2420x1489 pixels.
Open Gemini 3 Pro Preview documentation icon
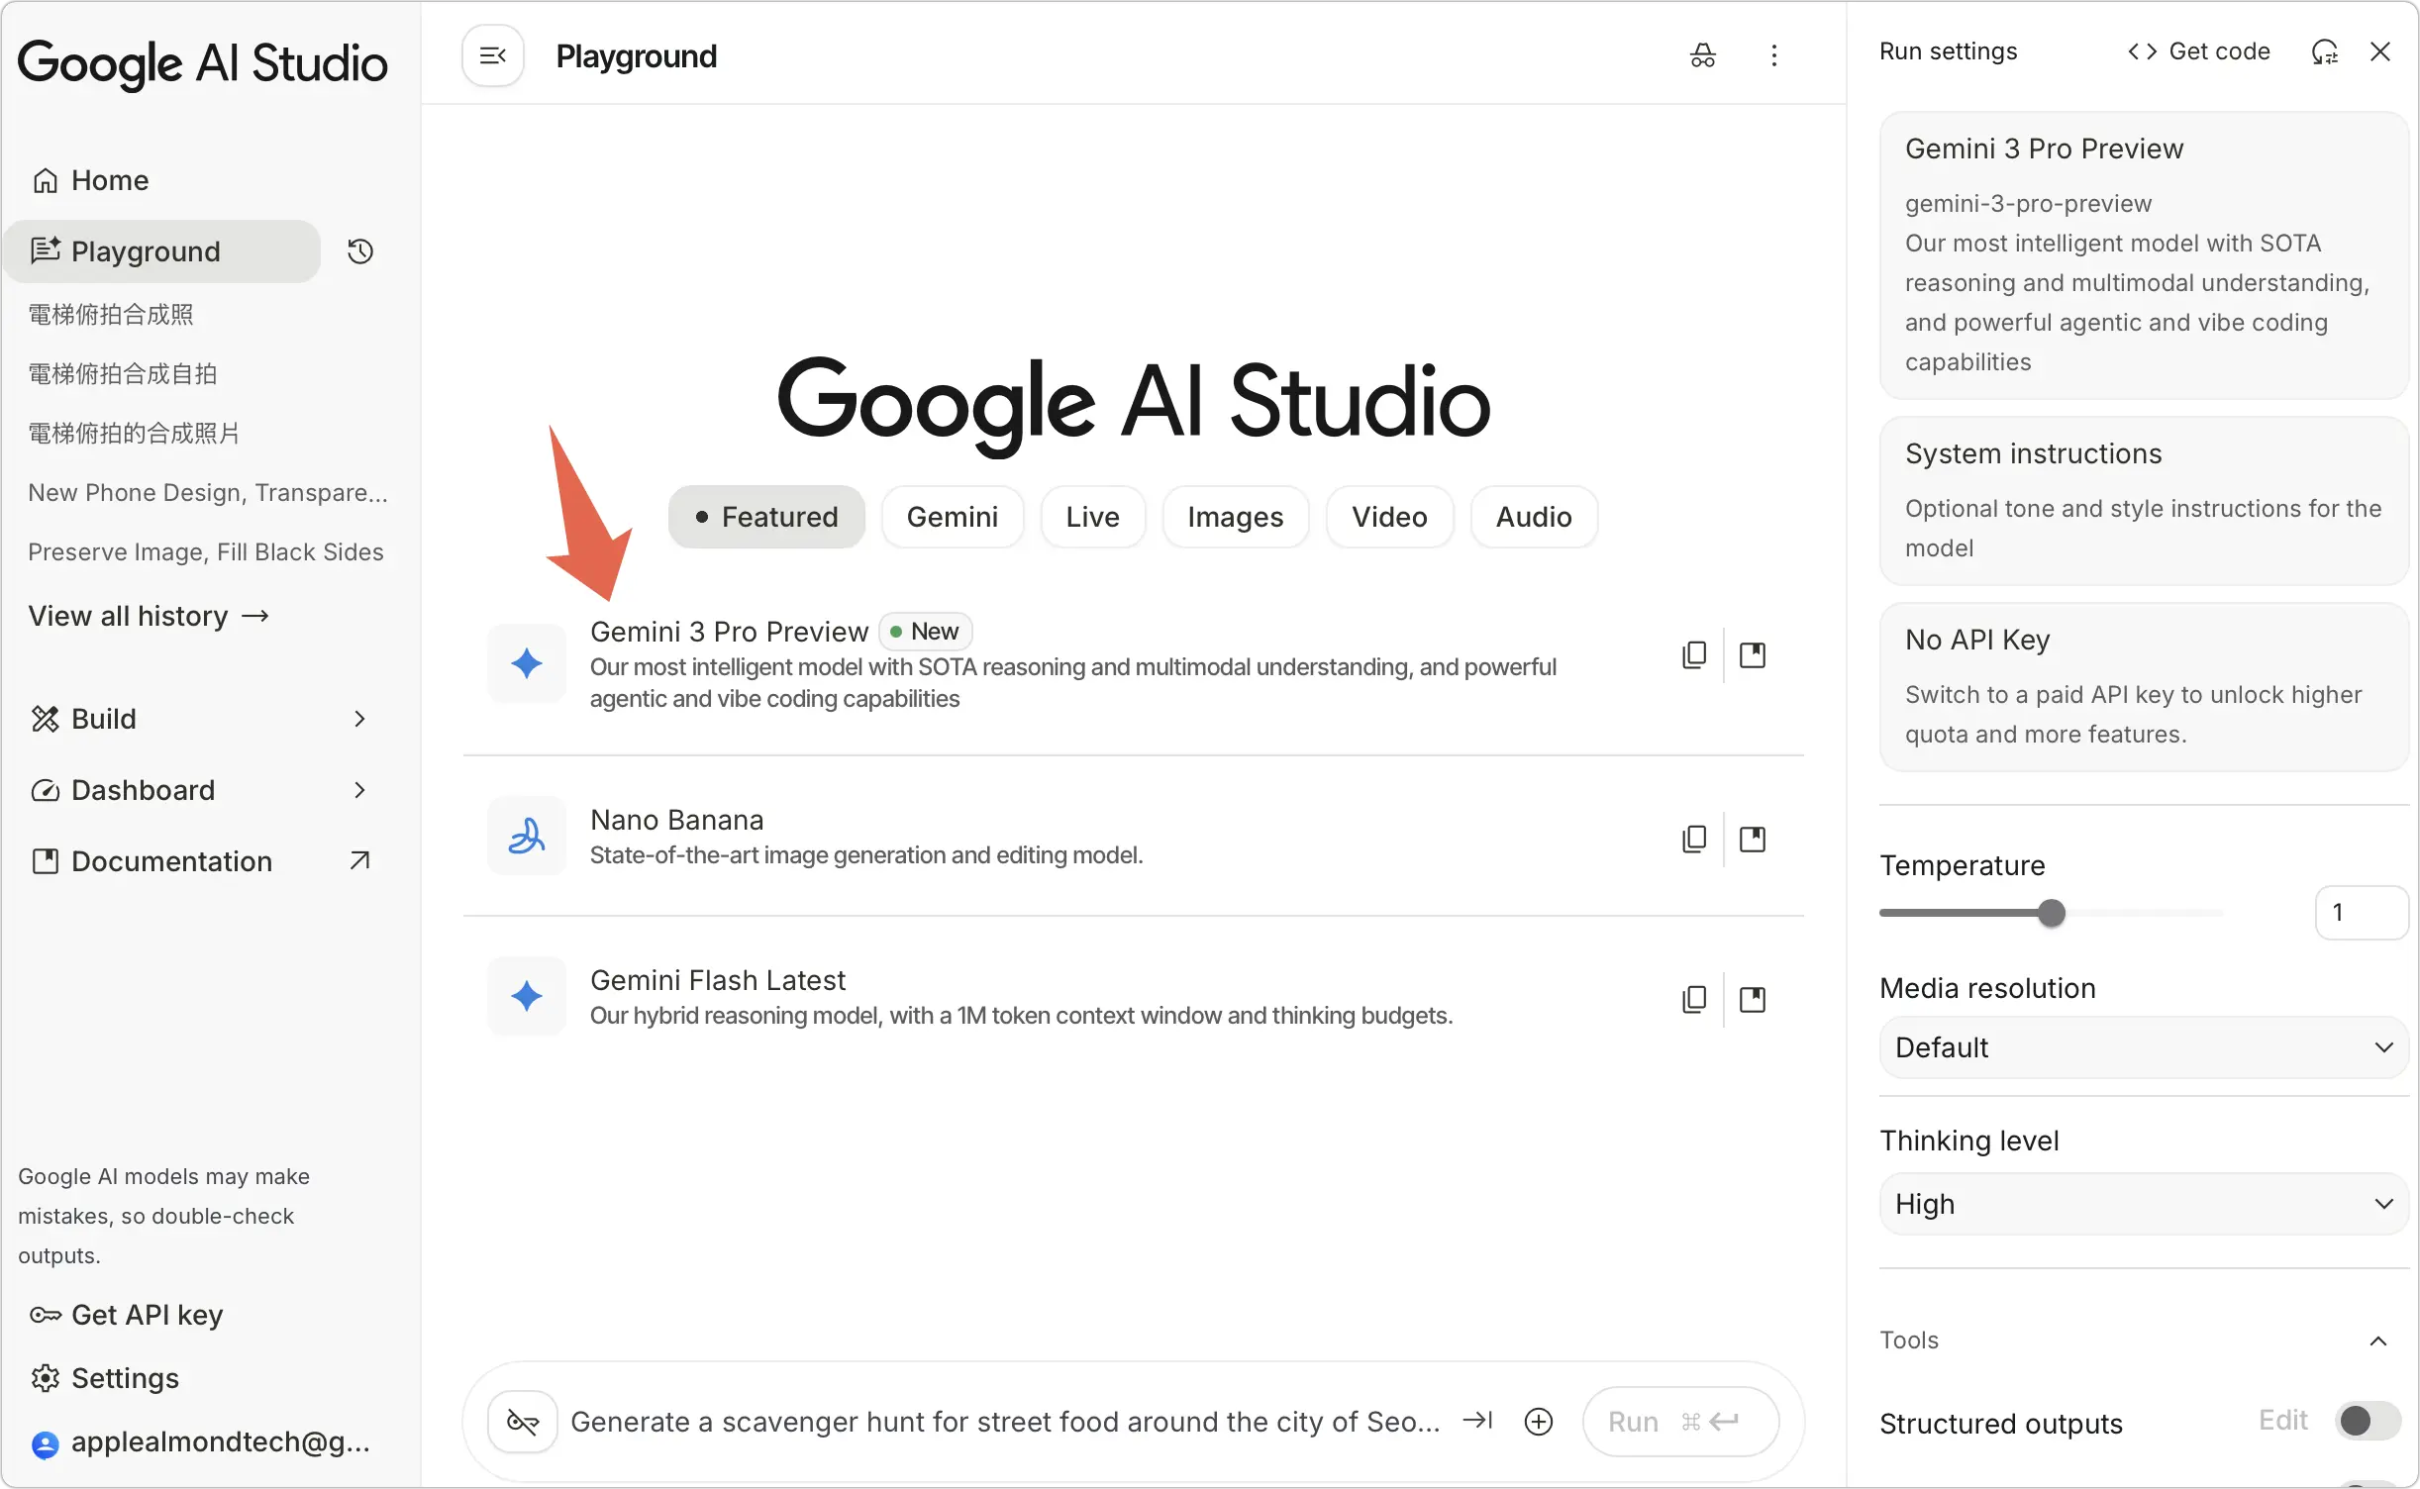tap(1753, 654)
